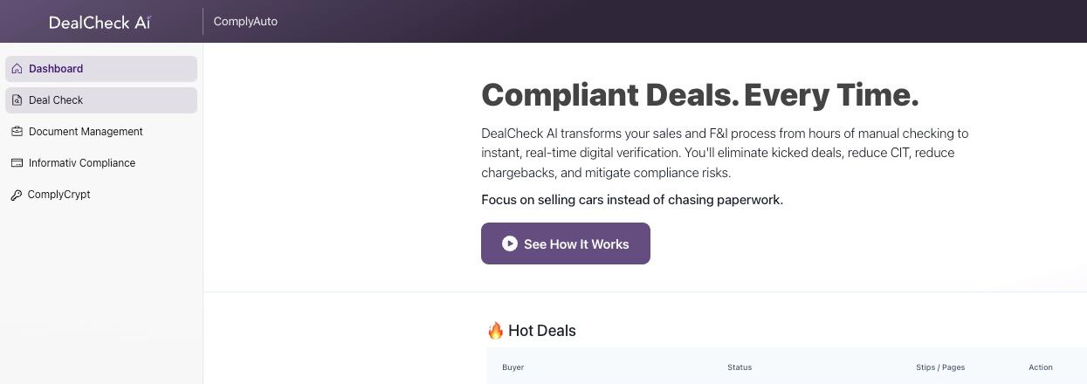Viewport: 1087px width, 384px height.
Task: Click the DealCheck AI logo
Action: [x=100, y=22]
